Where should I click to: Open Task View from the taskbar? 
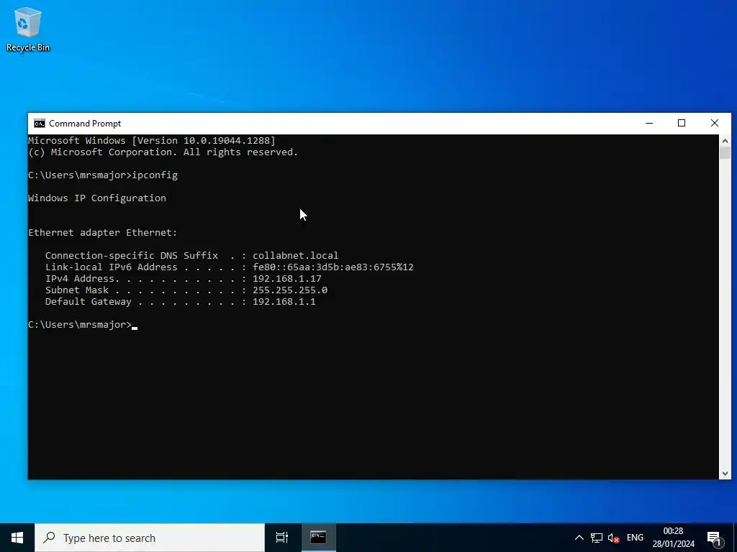282,538
